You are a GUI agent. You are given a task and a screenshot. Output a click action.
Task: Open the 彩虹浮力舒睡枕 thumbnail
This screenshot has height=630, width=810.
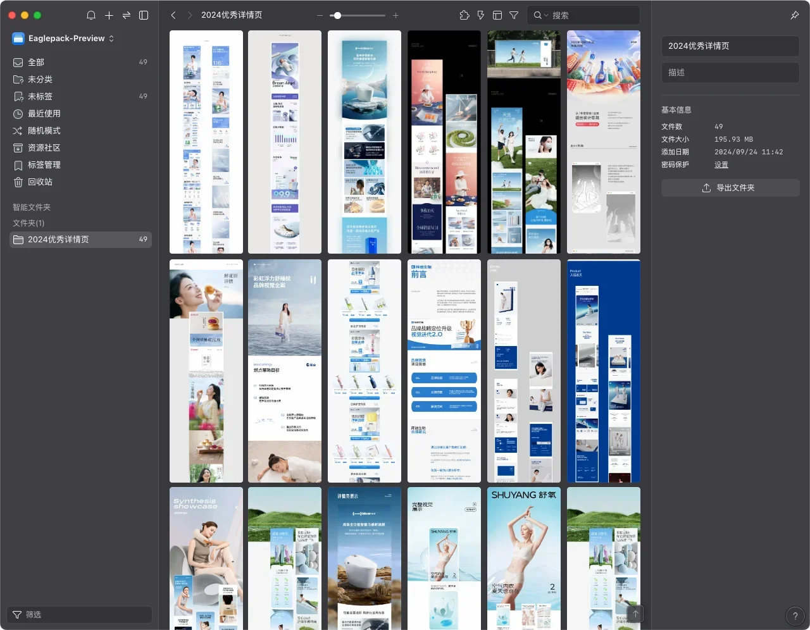(x=285, y=371)
